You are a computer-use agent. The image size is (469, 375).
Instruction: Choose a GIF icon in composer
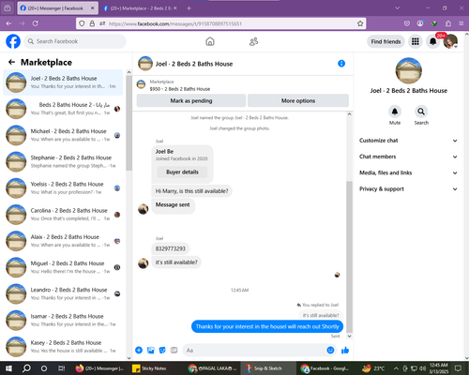[x=174, y=350]
